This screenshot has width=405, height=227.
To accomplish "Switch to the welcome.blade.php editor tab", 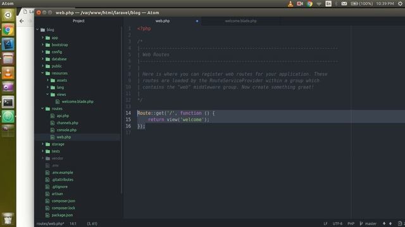I will pyautogui.click(x=240, y=21).
